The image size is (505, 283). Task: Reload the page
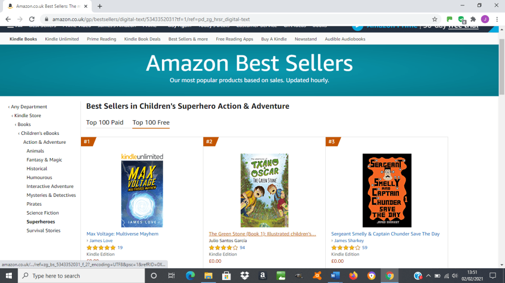pos(32,19)
